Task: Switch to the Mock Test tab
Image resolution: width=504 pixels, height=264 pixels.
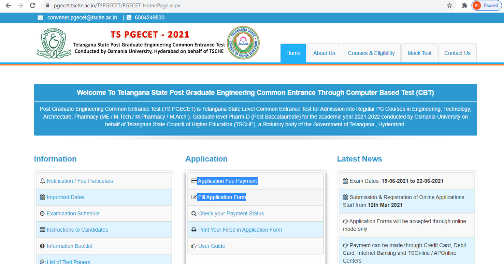Action: pyautogui.click(x=419, y=53)
